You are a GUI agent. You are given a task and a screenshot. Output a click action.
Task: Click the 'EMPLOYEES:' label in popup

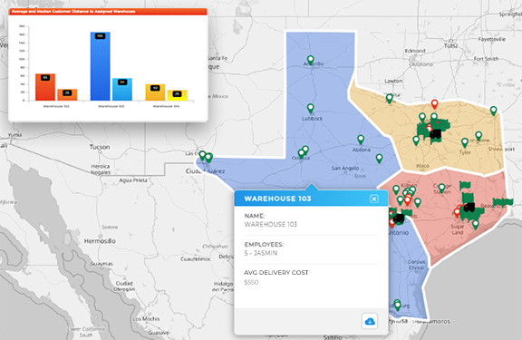264,245
